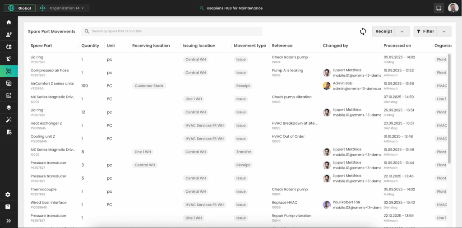
Task: Expand the sidebar with double chevron
Action: 9,221
